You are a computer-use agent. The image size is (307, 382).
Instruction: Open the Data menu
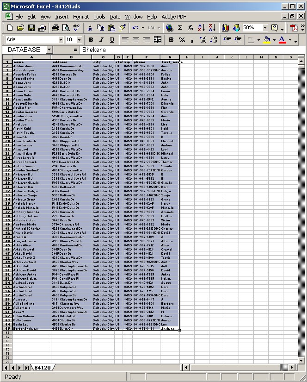(115, 17)
